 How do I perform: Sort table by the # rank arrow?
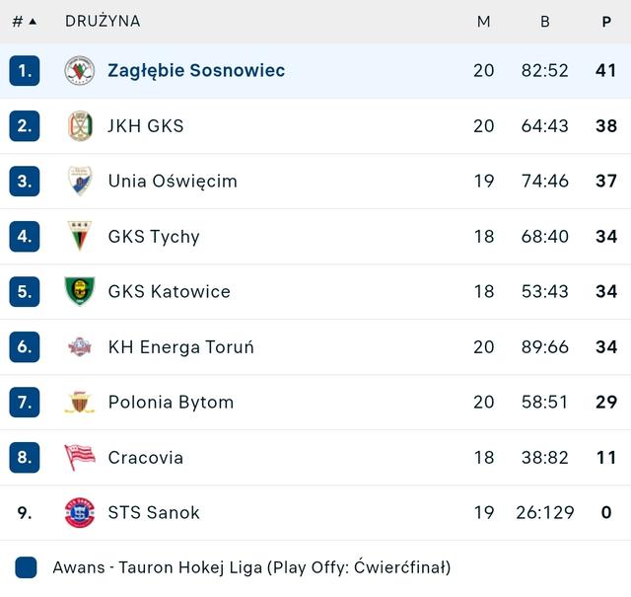tap(32, 22)
